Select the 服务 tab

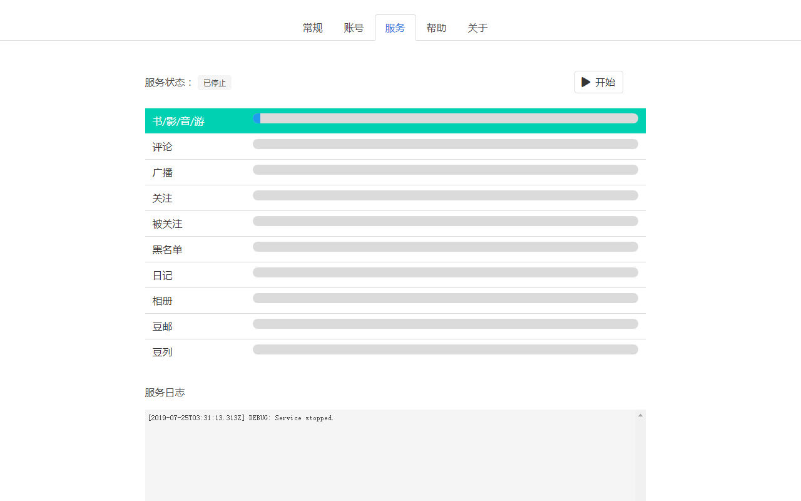[395, 28]
